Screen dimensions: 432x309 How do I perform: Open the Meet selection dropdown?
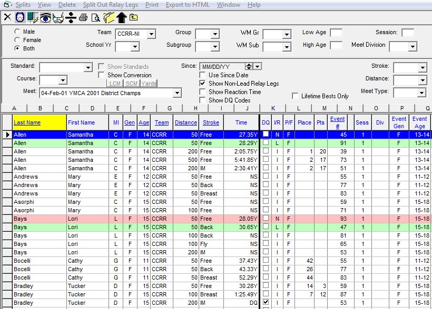(x=176, y=93)
